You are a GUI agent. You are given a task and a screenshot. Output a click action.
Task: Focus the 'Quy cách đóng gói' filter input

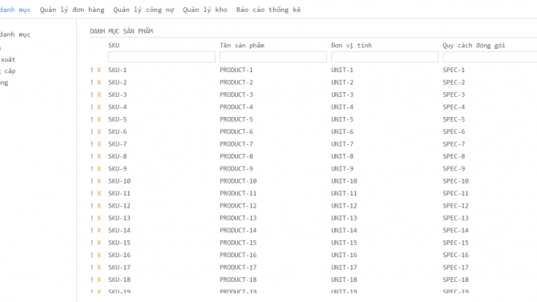[x=490, y=57]
